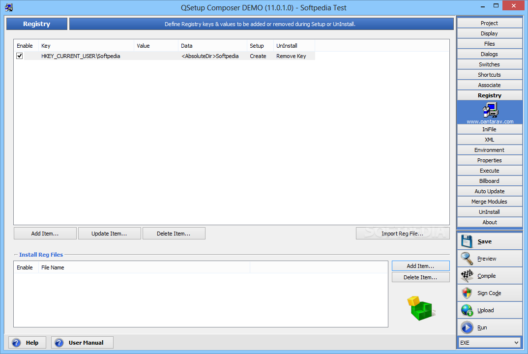The height and width of the screenshot is (354, 528).
Task: Click the User Manual question mark icon
Action: coord(59,343)
